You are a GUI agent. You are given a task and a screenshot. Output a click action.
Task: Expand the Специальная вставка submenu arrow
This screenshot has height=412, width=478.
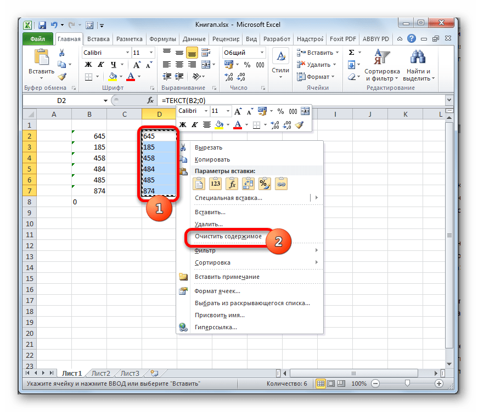317,198
